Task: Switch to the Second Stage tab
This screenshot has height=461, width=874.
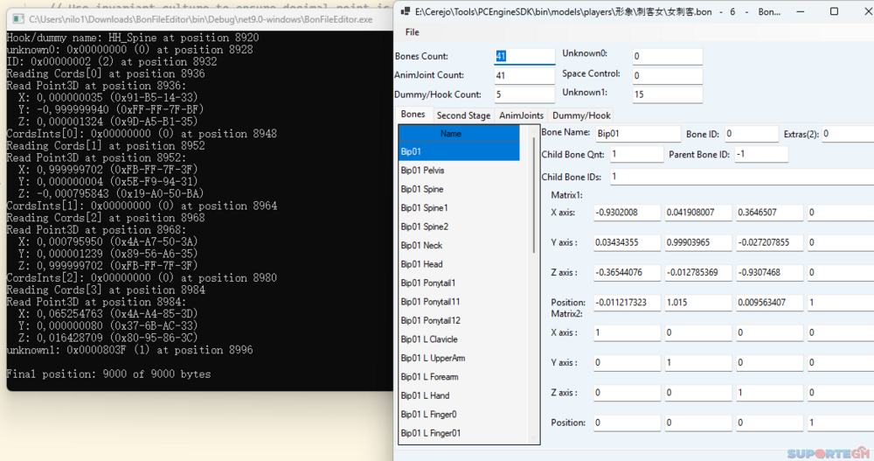Action: click(x=463, y=115)
